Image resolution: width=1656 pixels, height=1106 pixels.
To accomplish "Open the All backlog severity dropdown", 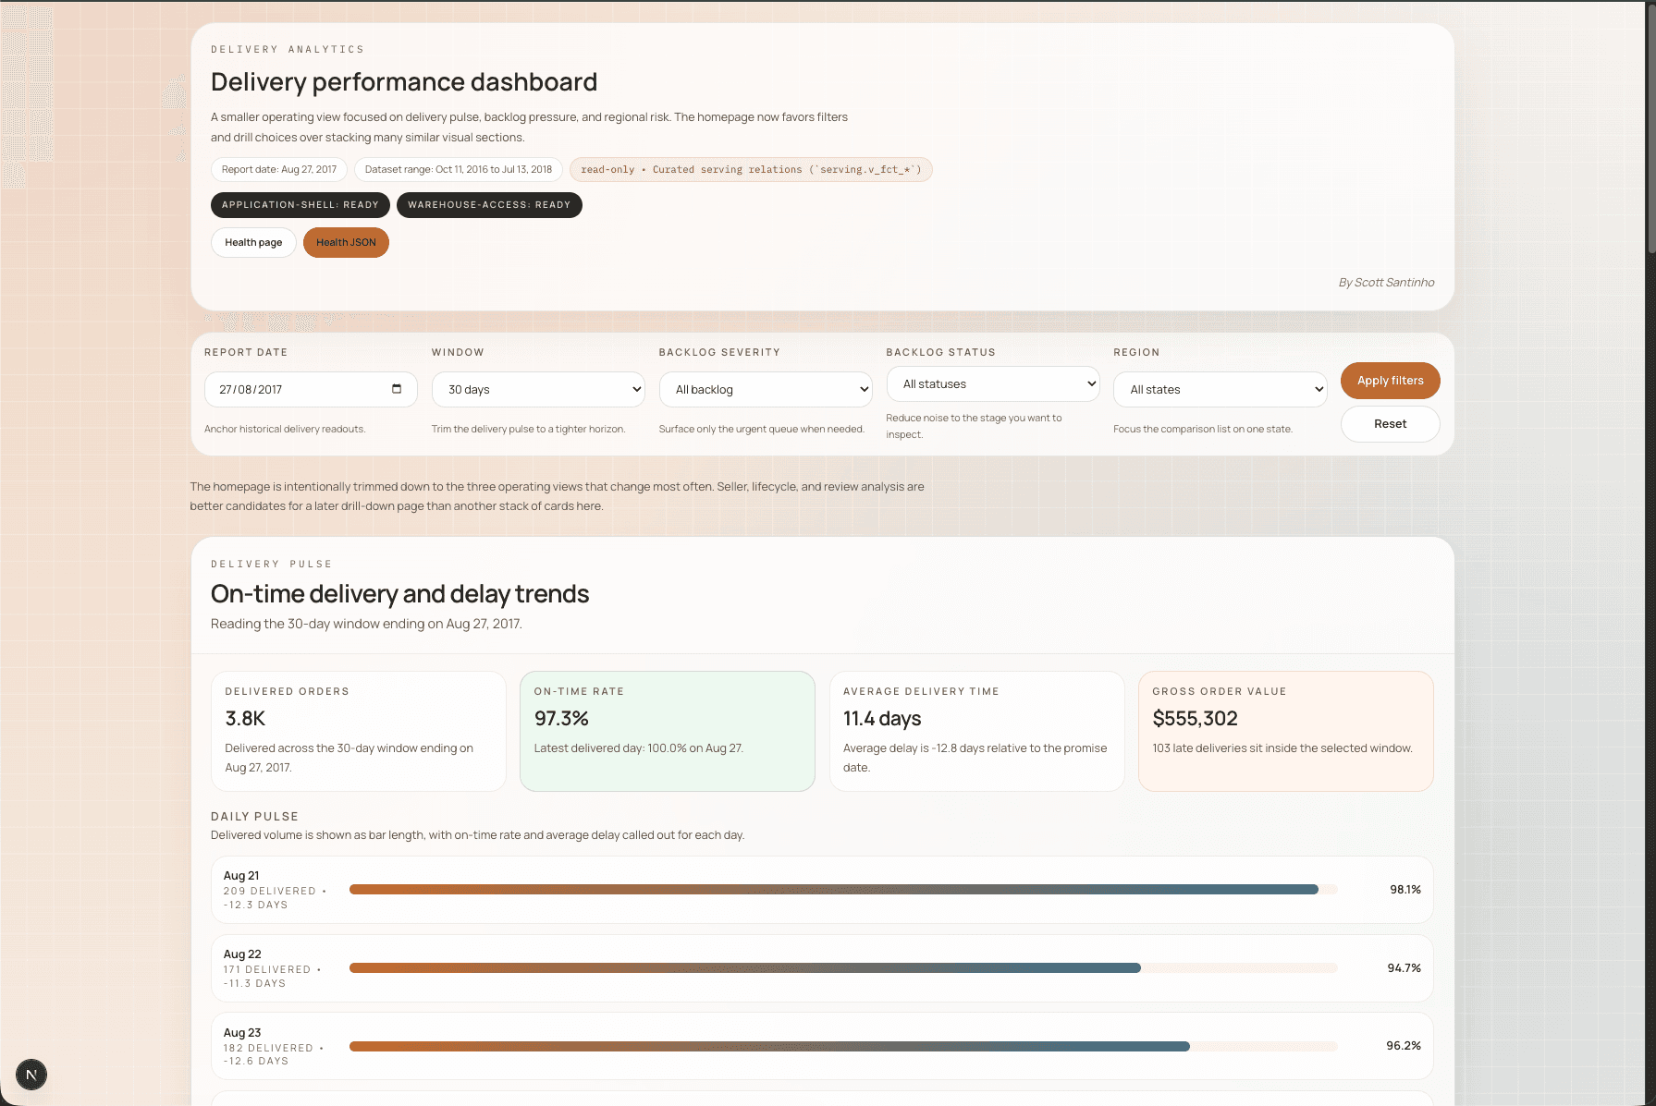I will (765, 389).
